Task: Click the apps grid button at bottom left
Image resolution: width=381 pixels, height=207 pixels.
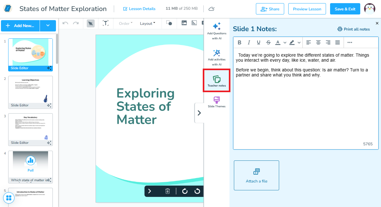Action: [x=9, y=198]
